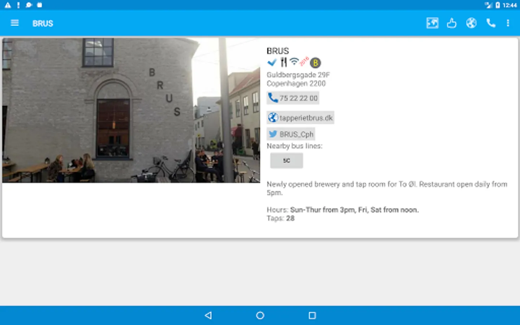Tap the Android home circle button
520x325 pixels.
tap(260, 315)
